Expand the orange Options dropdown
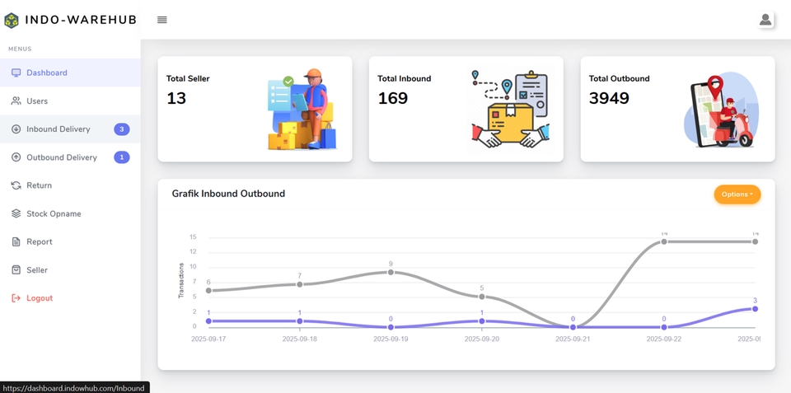Image resolution: width=791 pixels, height=393 pixels. [x=737, y=194]
